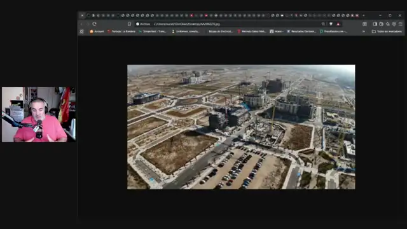Click the aerial construction site photo
Viewport: 407px width, 229px height.
241,127
